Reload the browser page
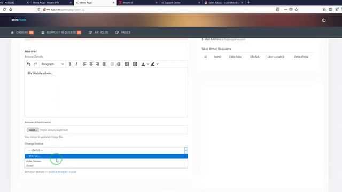This screenshot has width=342, height=192. pos(5,10)
